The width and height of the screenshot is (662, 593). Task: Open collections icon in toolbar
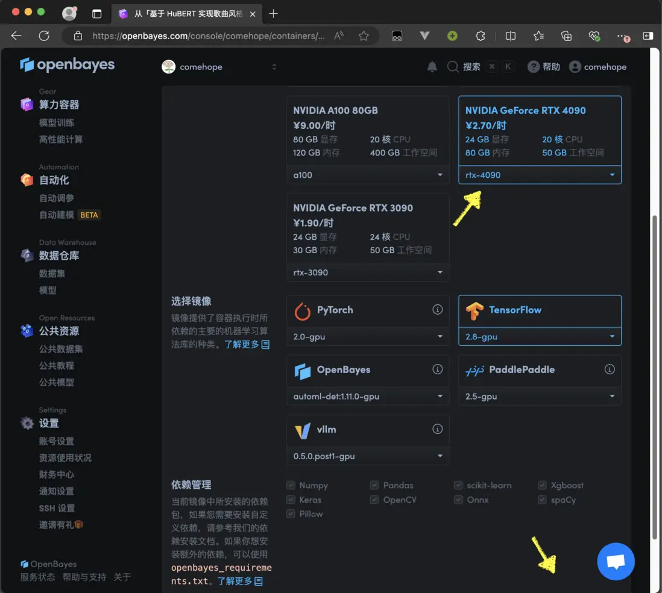[566, 36]
